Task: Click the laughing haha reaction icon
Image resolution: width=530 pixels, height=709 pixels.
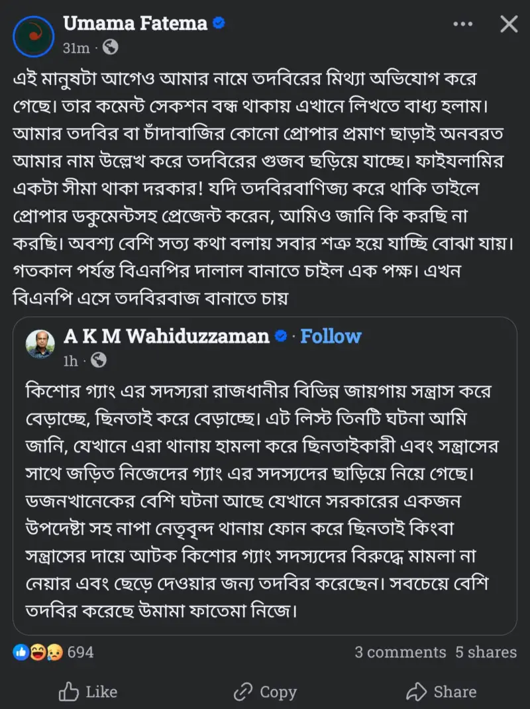Action: (38, 652)
